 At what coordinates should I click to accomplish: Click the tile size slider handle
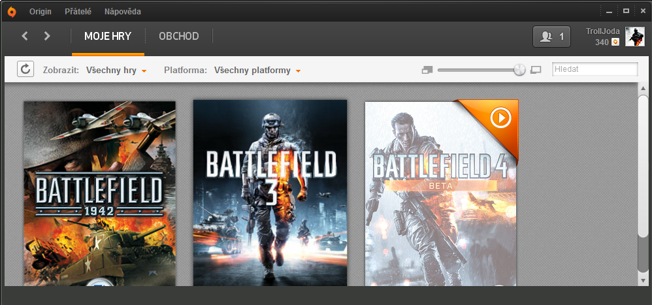point(519,70)
